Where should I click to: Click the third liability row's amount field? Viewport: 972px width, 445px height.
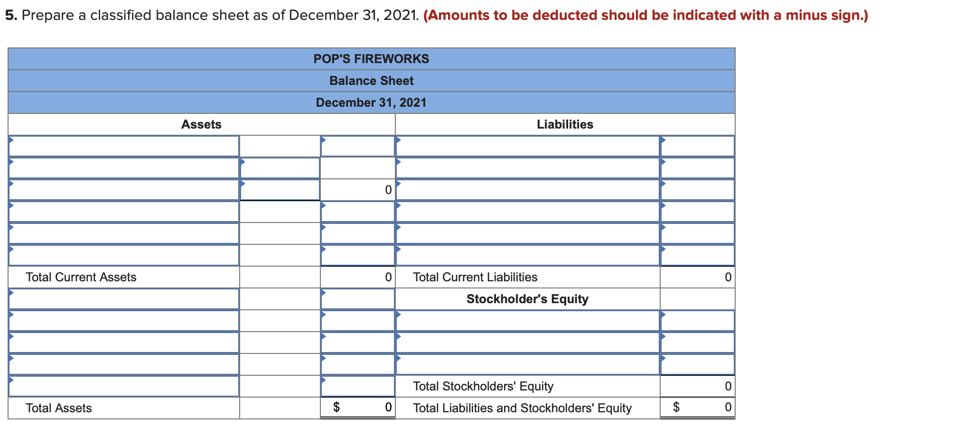click(x=698, y=190)
